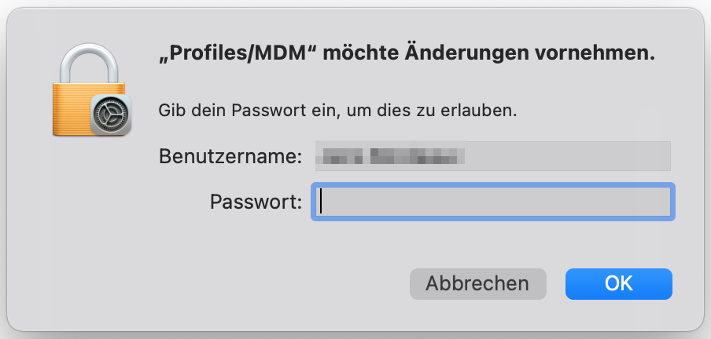
Task: Cancel with the Abbrechen button
Action: point(477,283)
